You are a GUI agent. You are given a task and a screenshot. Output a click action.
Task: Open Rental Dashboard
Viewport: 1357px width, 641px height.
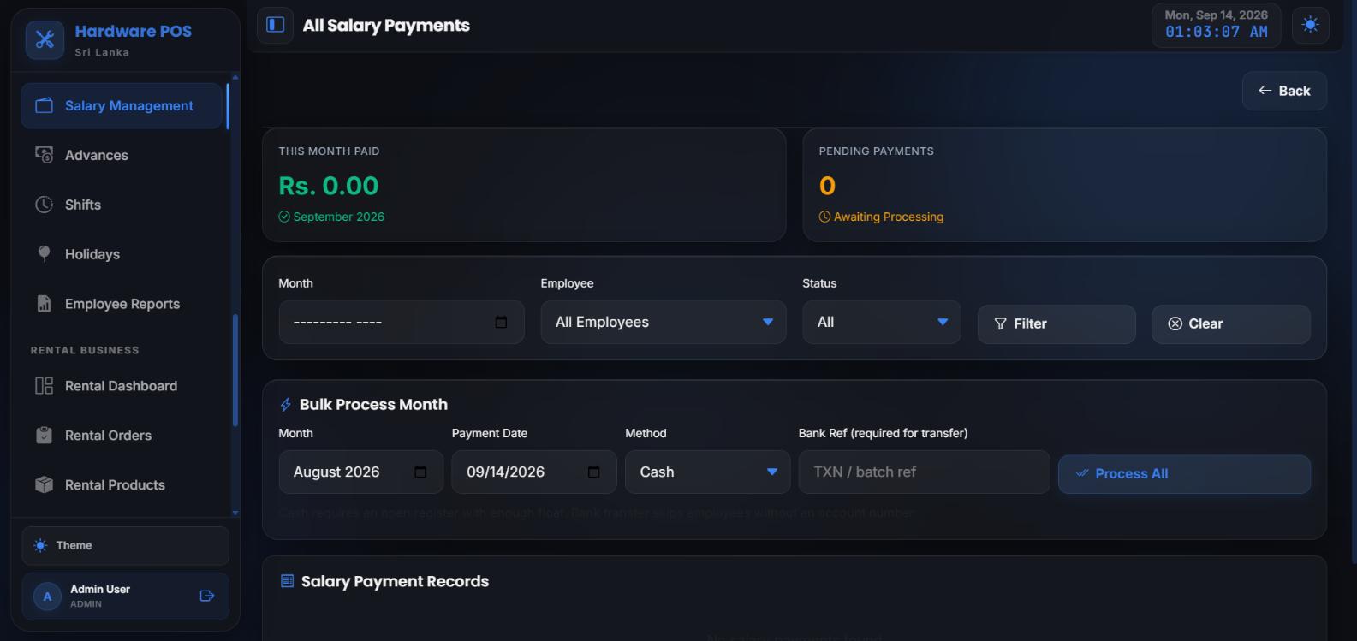[122, 386]
